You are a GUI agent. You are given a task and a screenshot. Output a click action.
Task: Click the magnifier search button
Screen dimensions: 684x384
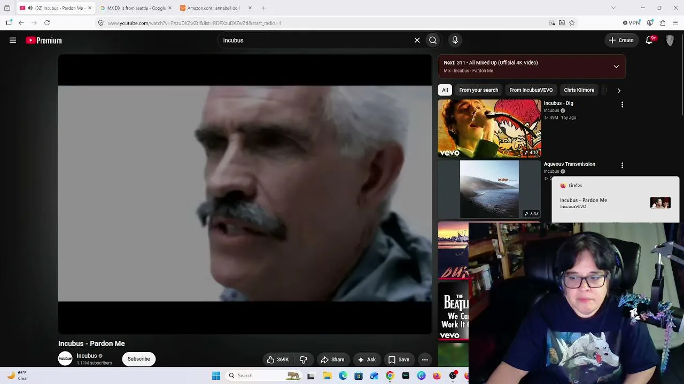[433, 40]
